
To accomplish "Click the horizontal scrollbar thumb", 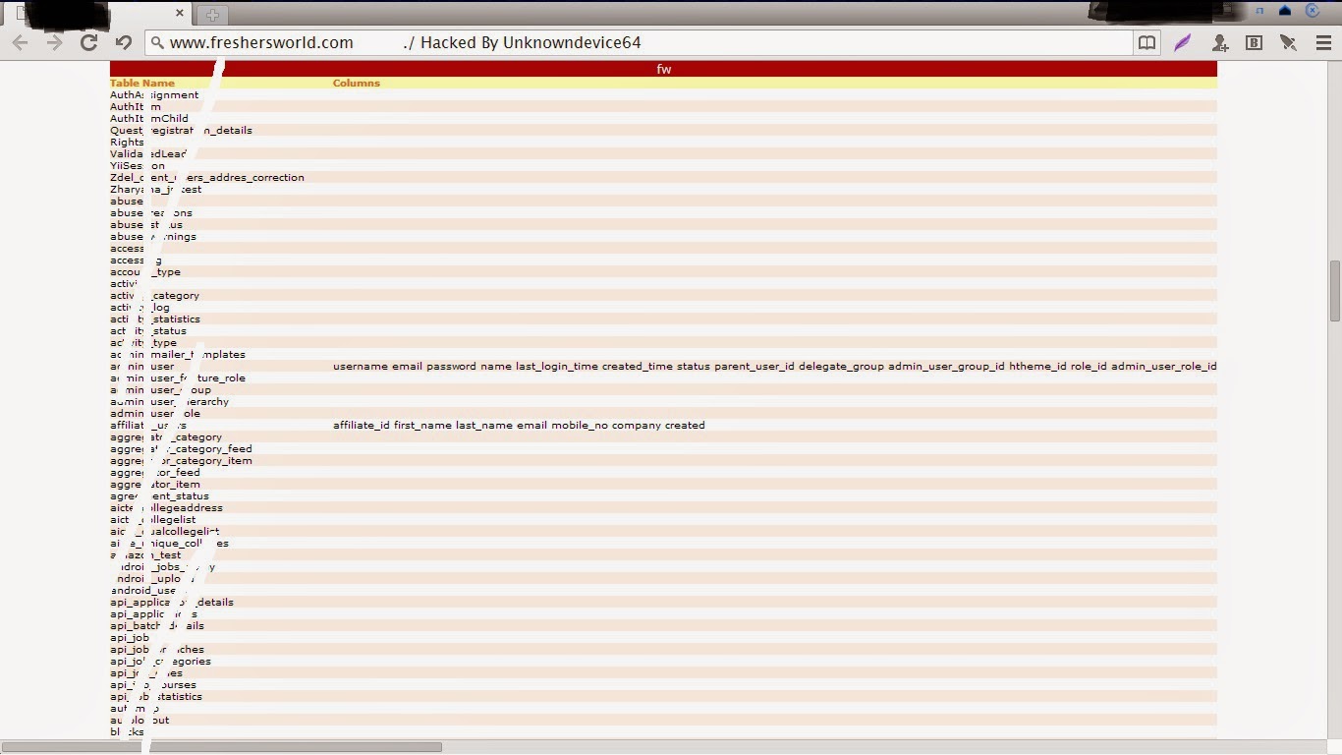I will pyautogui.click(x=222, y=747).
